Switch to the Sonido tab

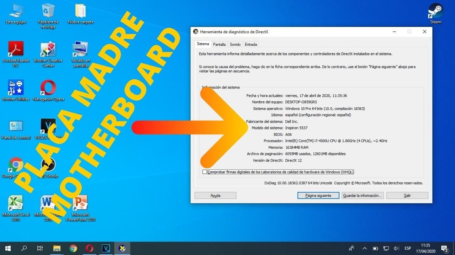tap(235, 45)
